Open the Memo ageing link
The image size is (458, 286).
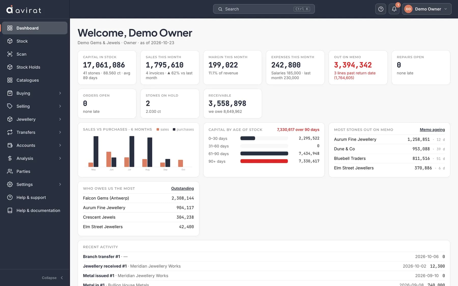pyautogui.click(x=432, y=129)
